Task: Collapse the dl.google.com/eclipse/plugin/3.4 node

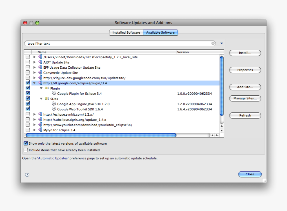Action: tap(34, 83)
